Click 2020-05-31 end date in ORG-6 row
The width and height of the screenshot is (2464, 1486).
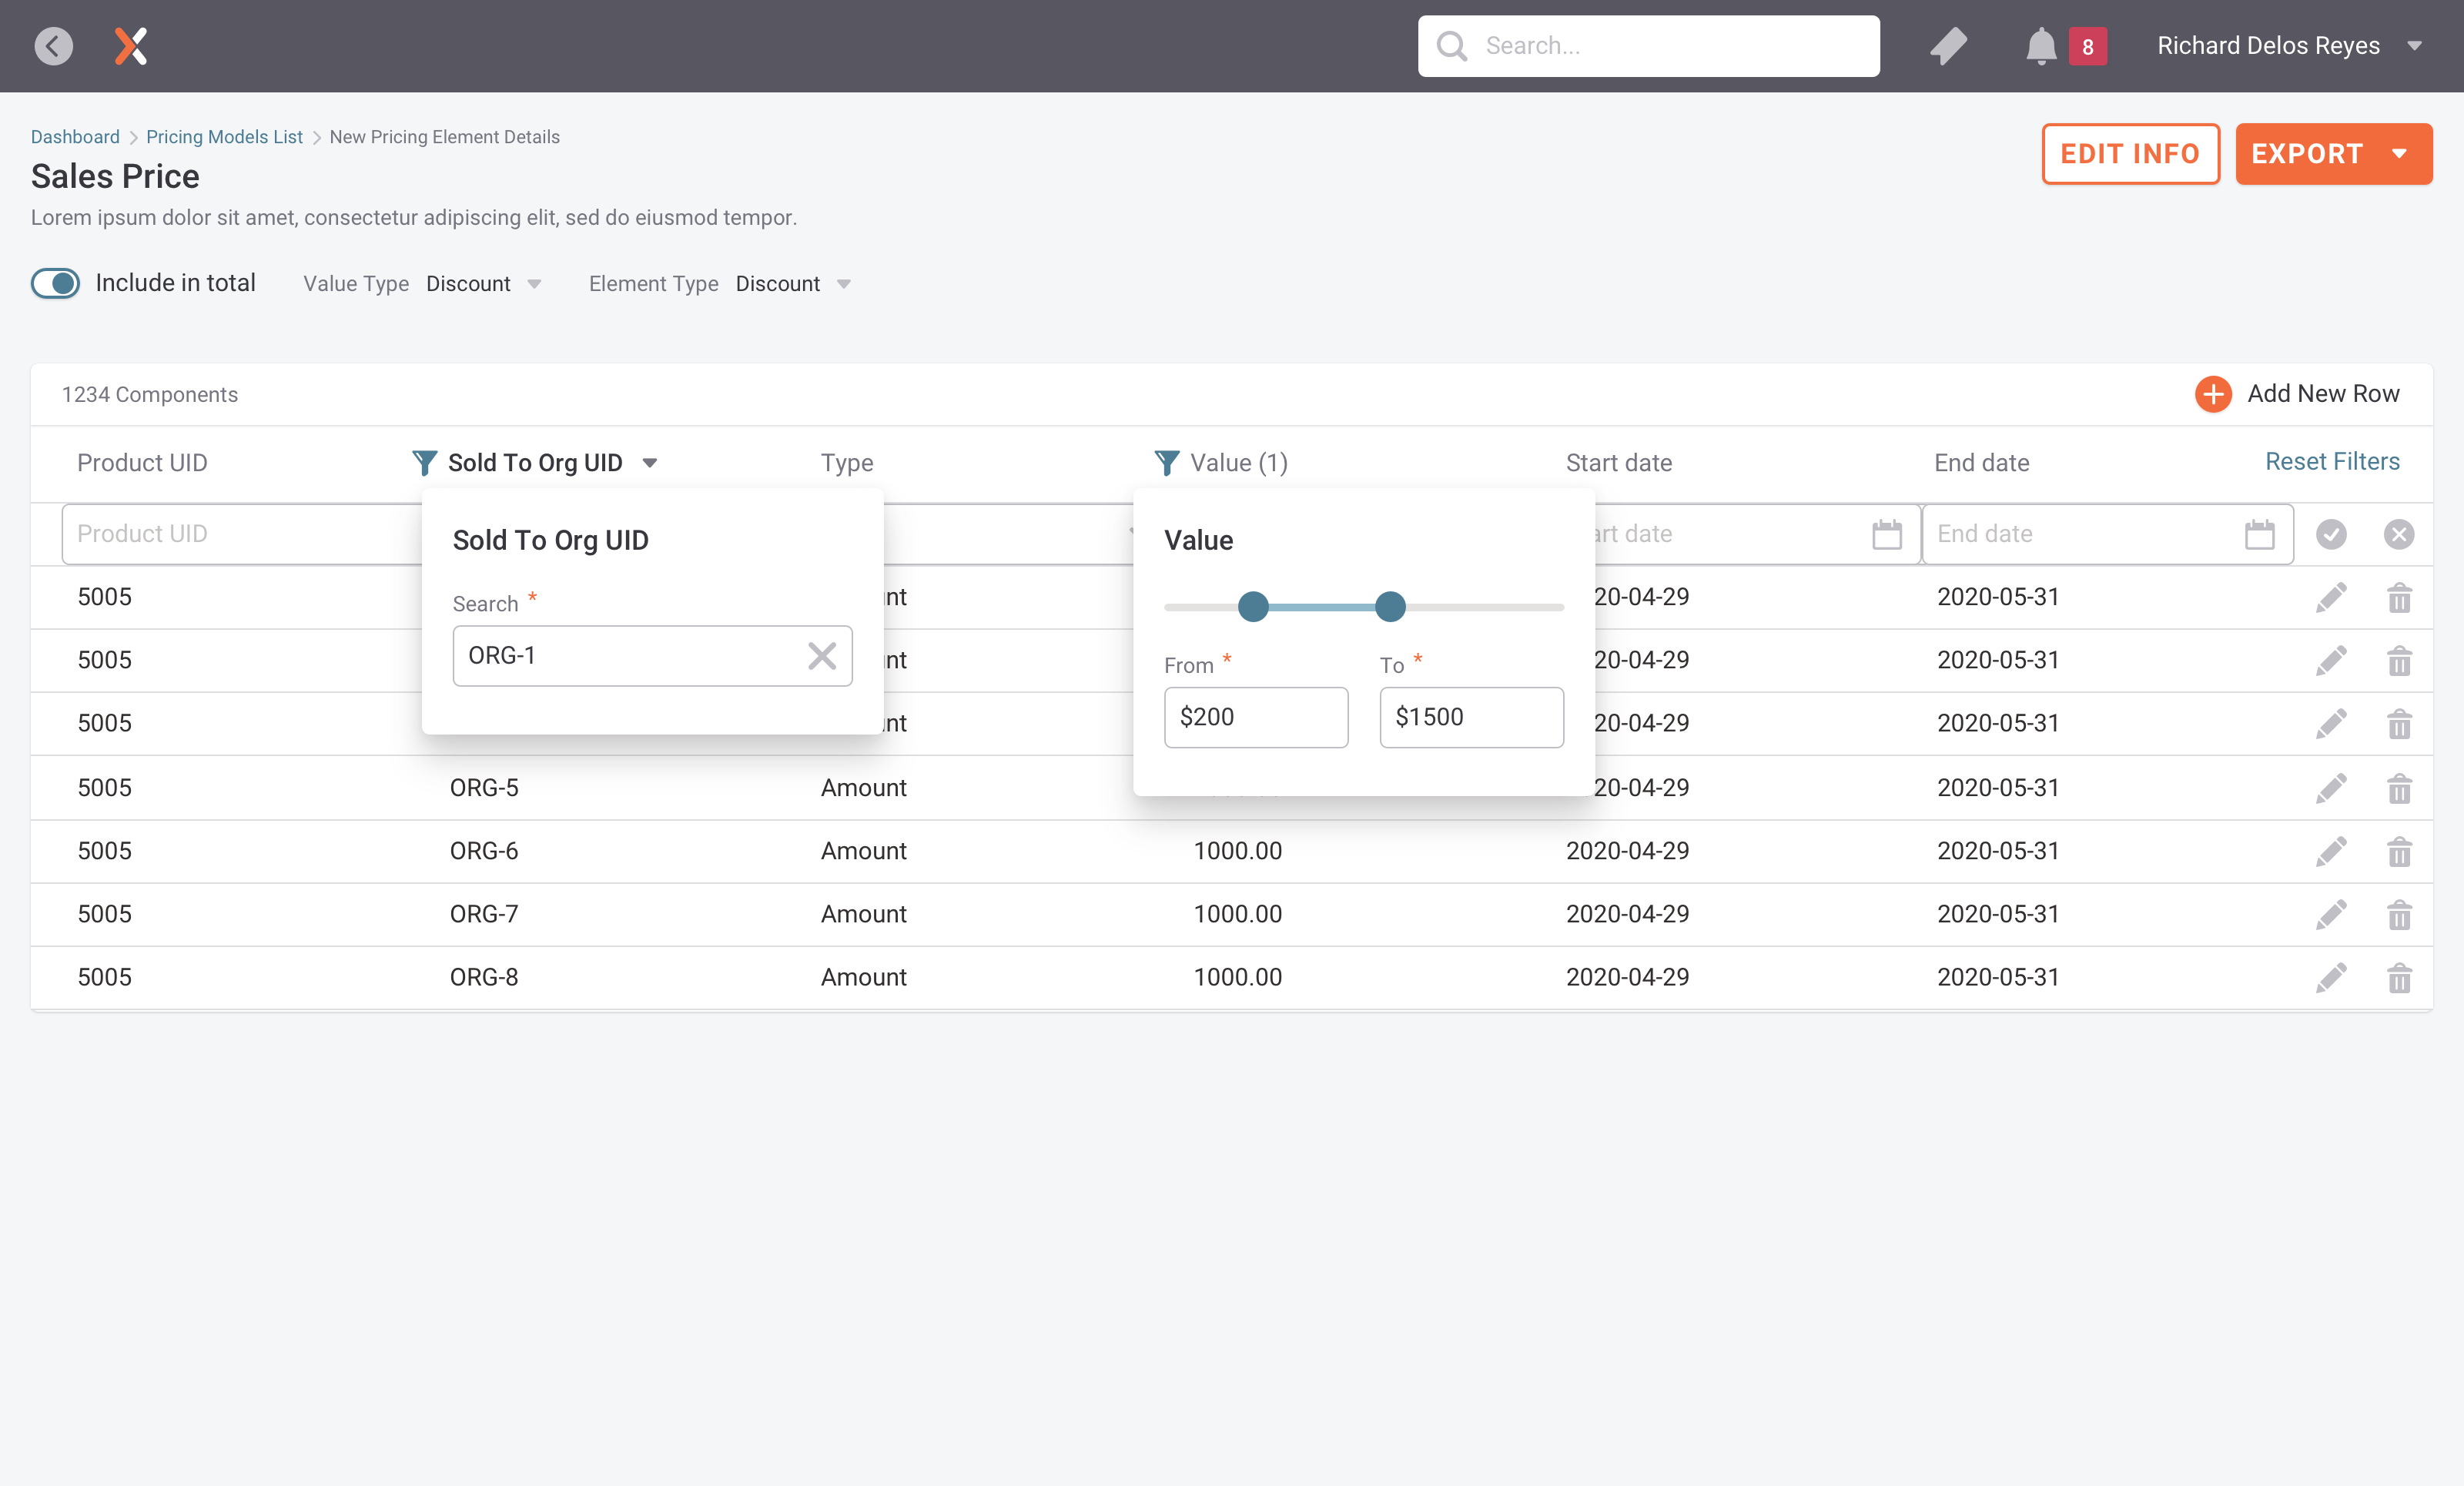[1998, 851]
